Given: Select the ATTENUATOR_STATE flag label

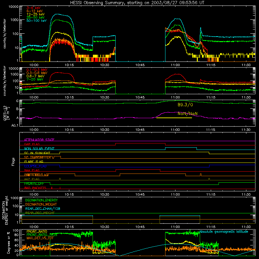Looking at the screenshot, I should [39, 140].
